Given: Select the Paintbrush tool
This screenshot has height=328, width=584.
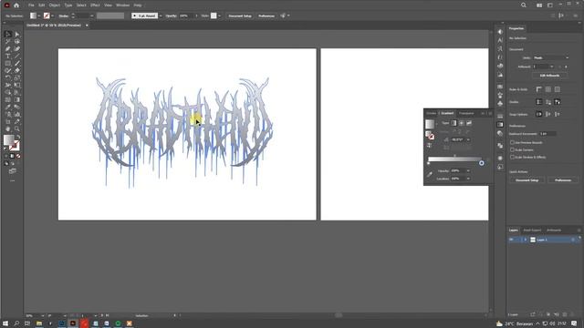Looking at the screenshot, I should tap(17, 63).
